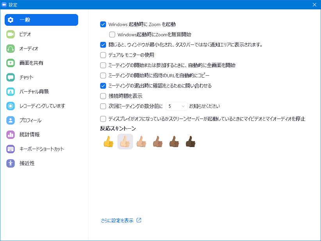Open バーチャル背景 settings
The image size is (321, 241).
click(41, 92)
